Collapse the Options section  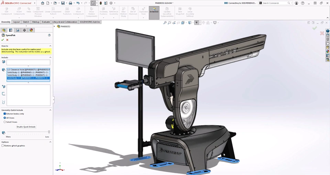coord(50,142)
